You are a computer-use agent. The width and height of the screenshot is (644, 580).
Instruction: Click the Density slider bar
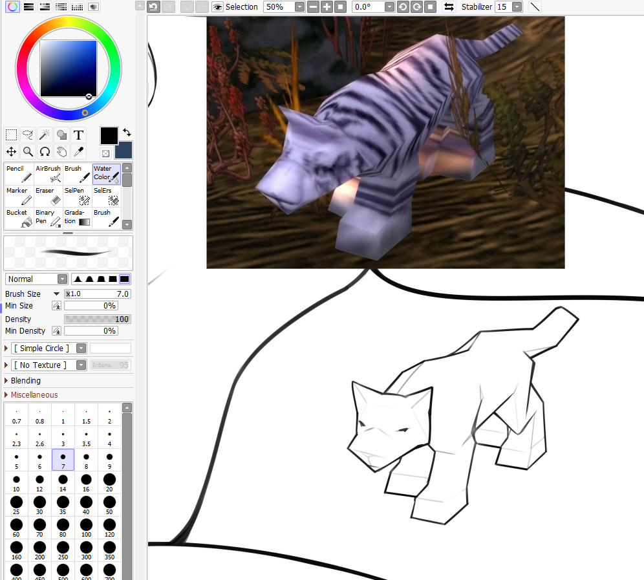tap(97, 319)
